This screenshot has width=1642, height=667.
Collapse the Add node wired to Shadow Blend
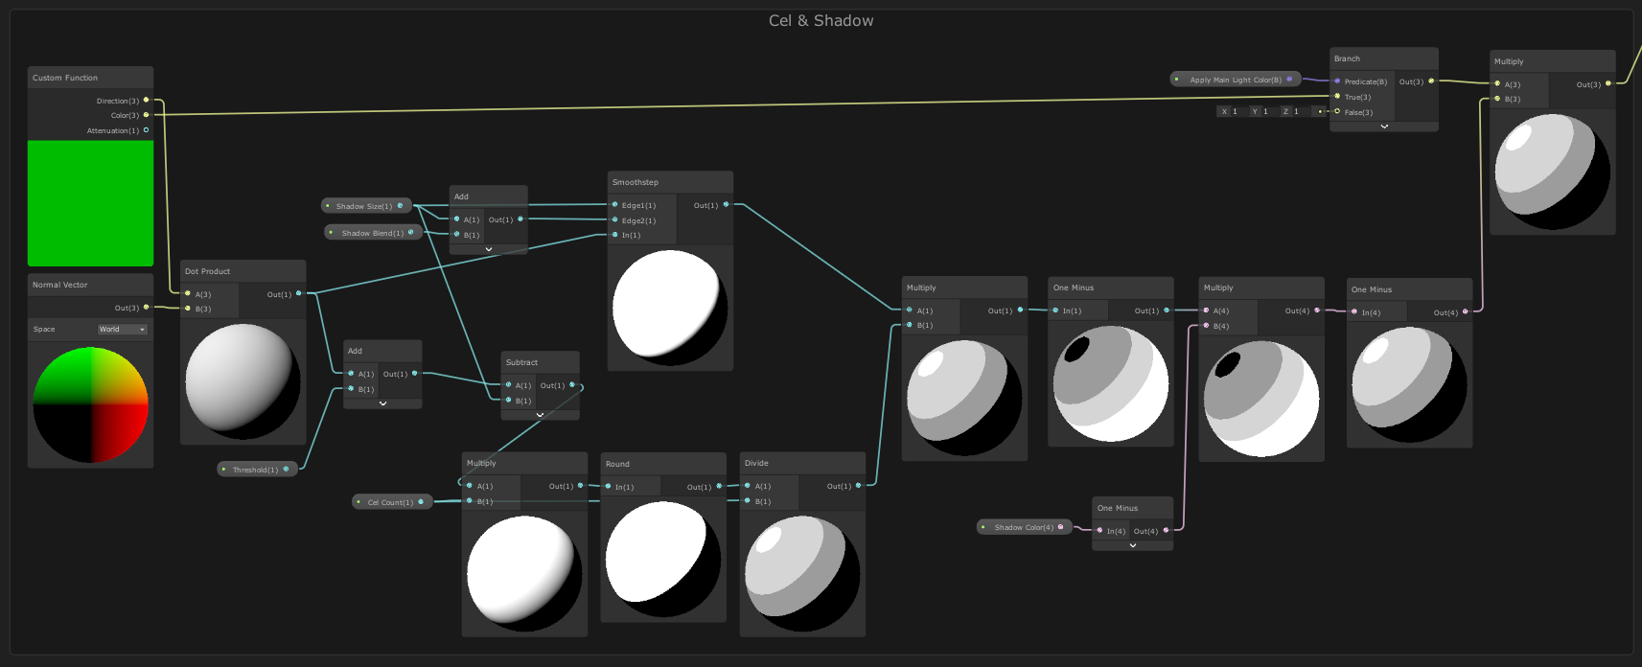click(489, 249)
